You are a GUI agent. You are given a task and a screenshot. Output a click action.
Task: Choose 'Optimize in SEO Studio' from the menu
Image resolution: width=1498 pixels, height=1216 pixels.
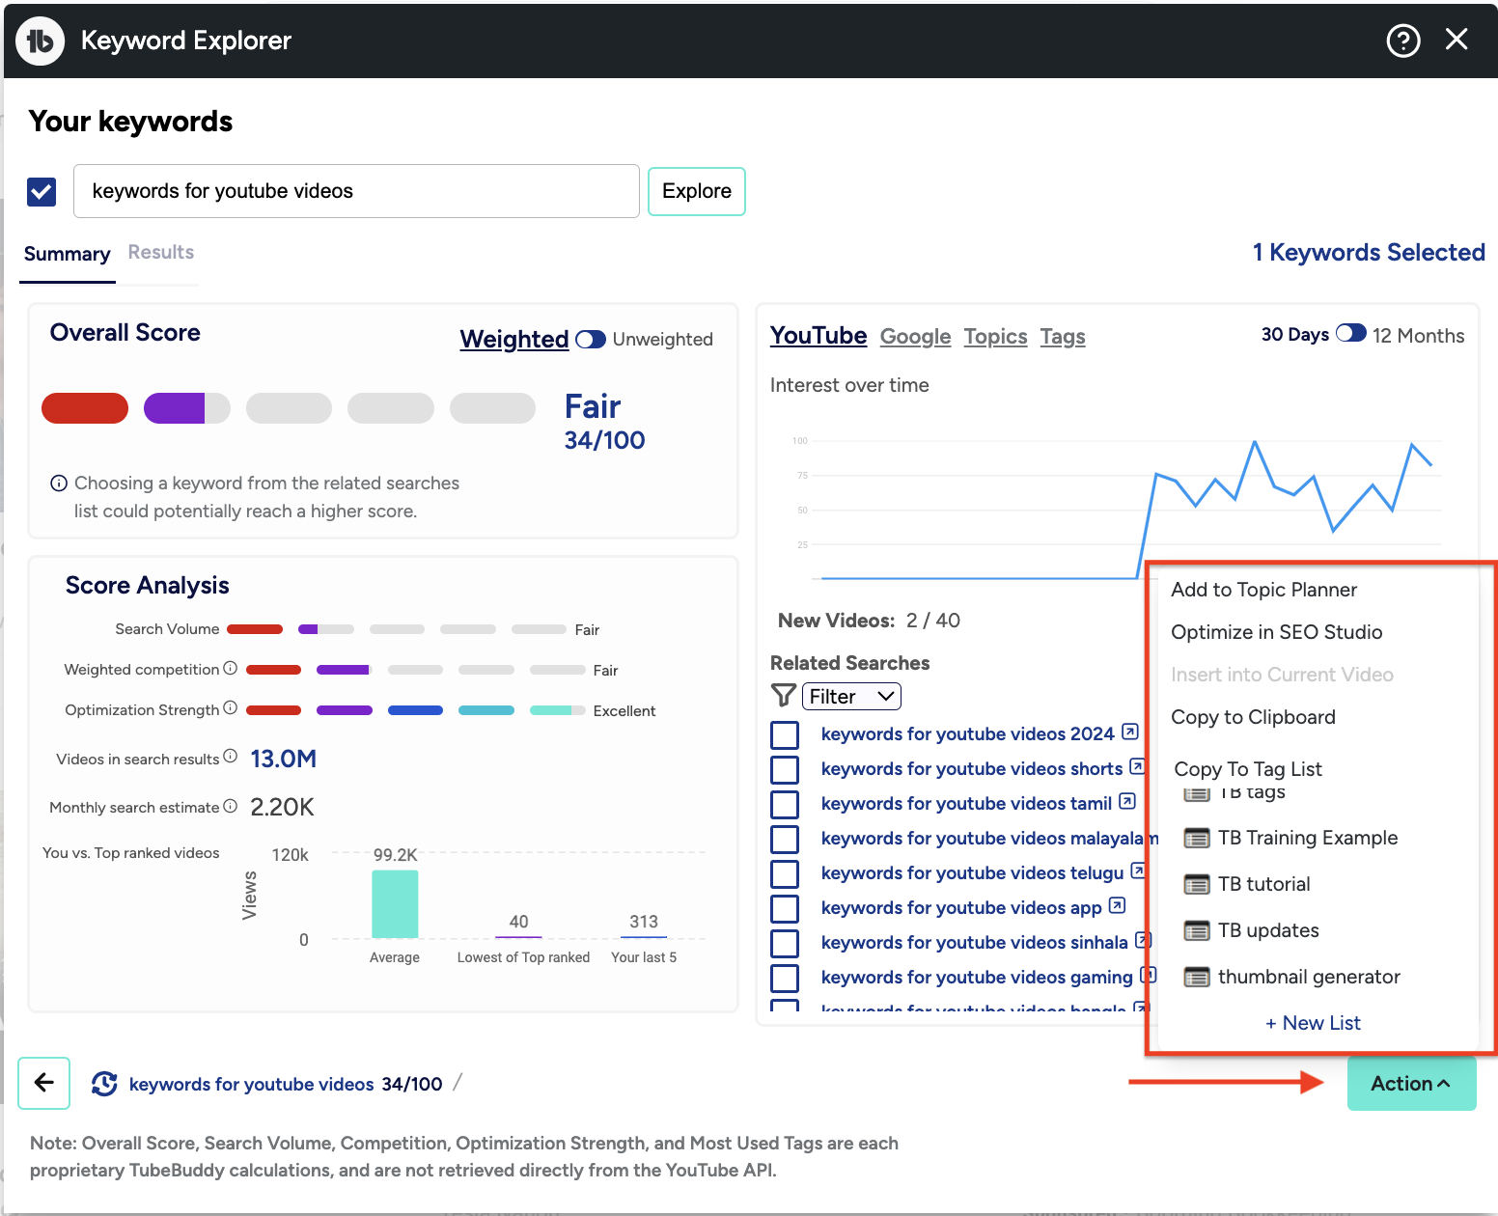(1277, 632)
